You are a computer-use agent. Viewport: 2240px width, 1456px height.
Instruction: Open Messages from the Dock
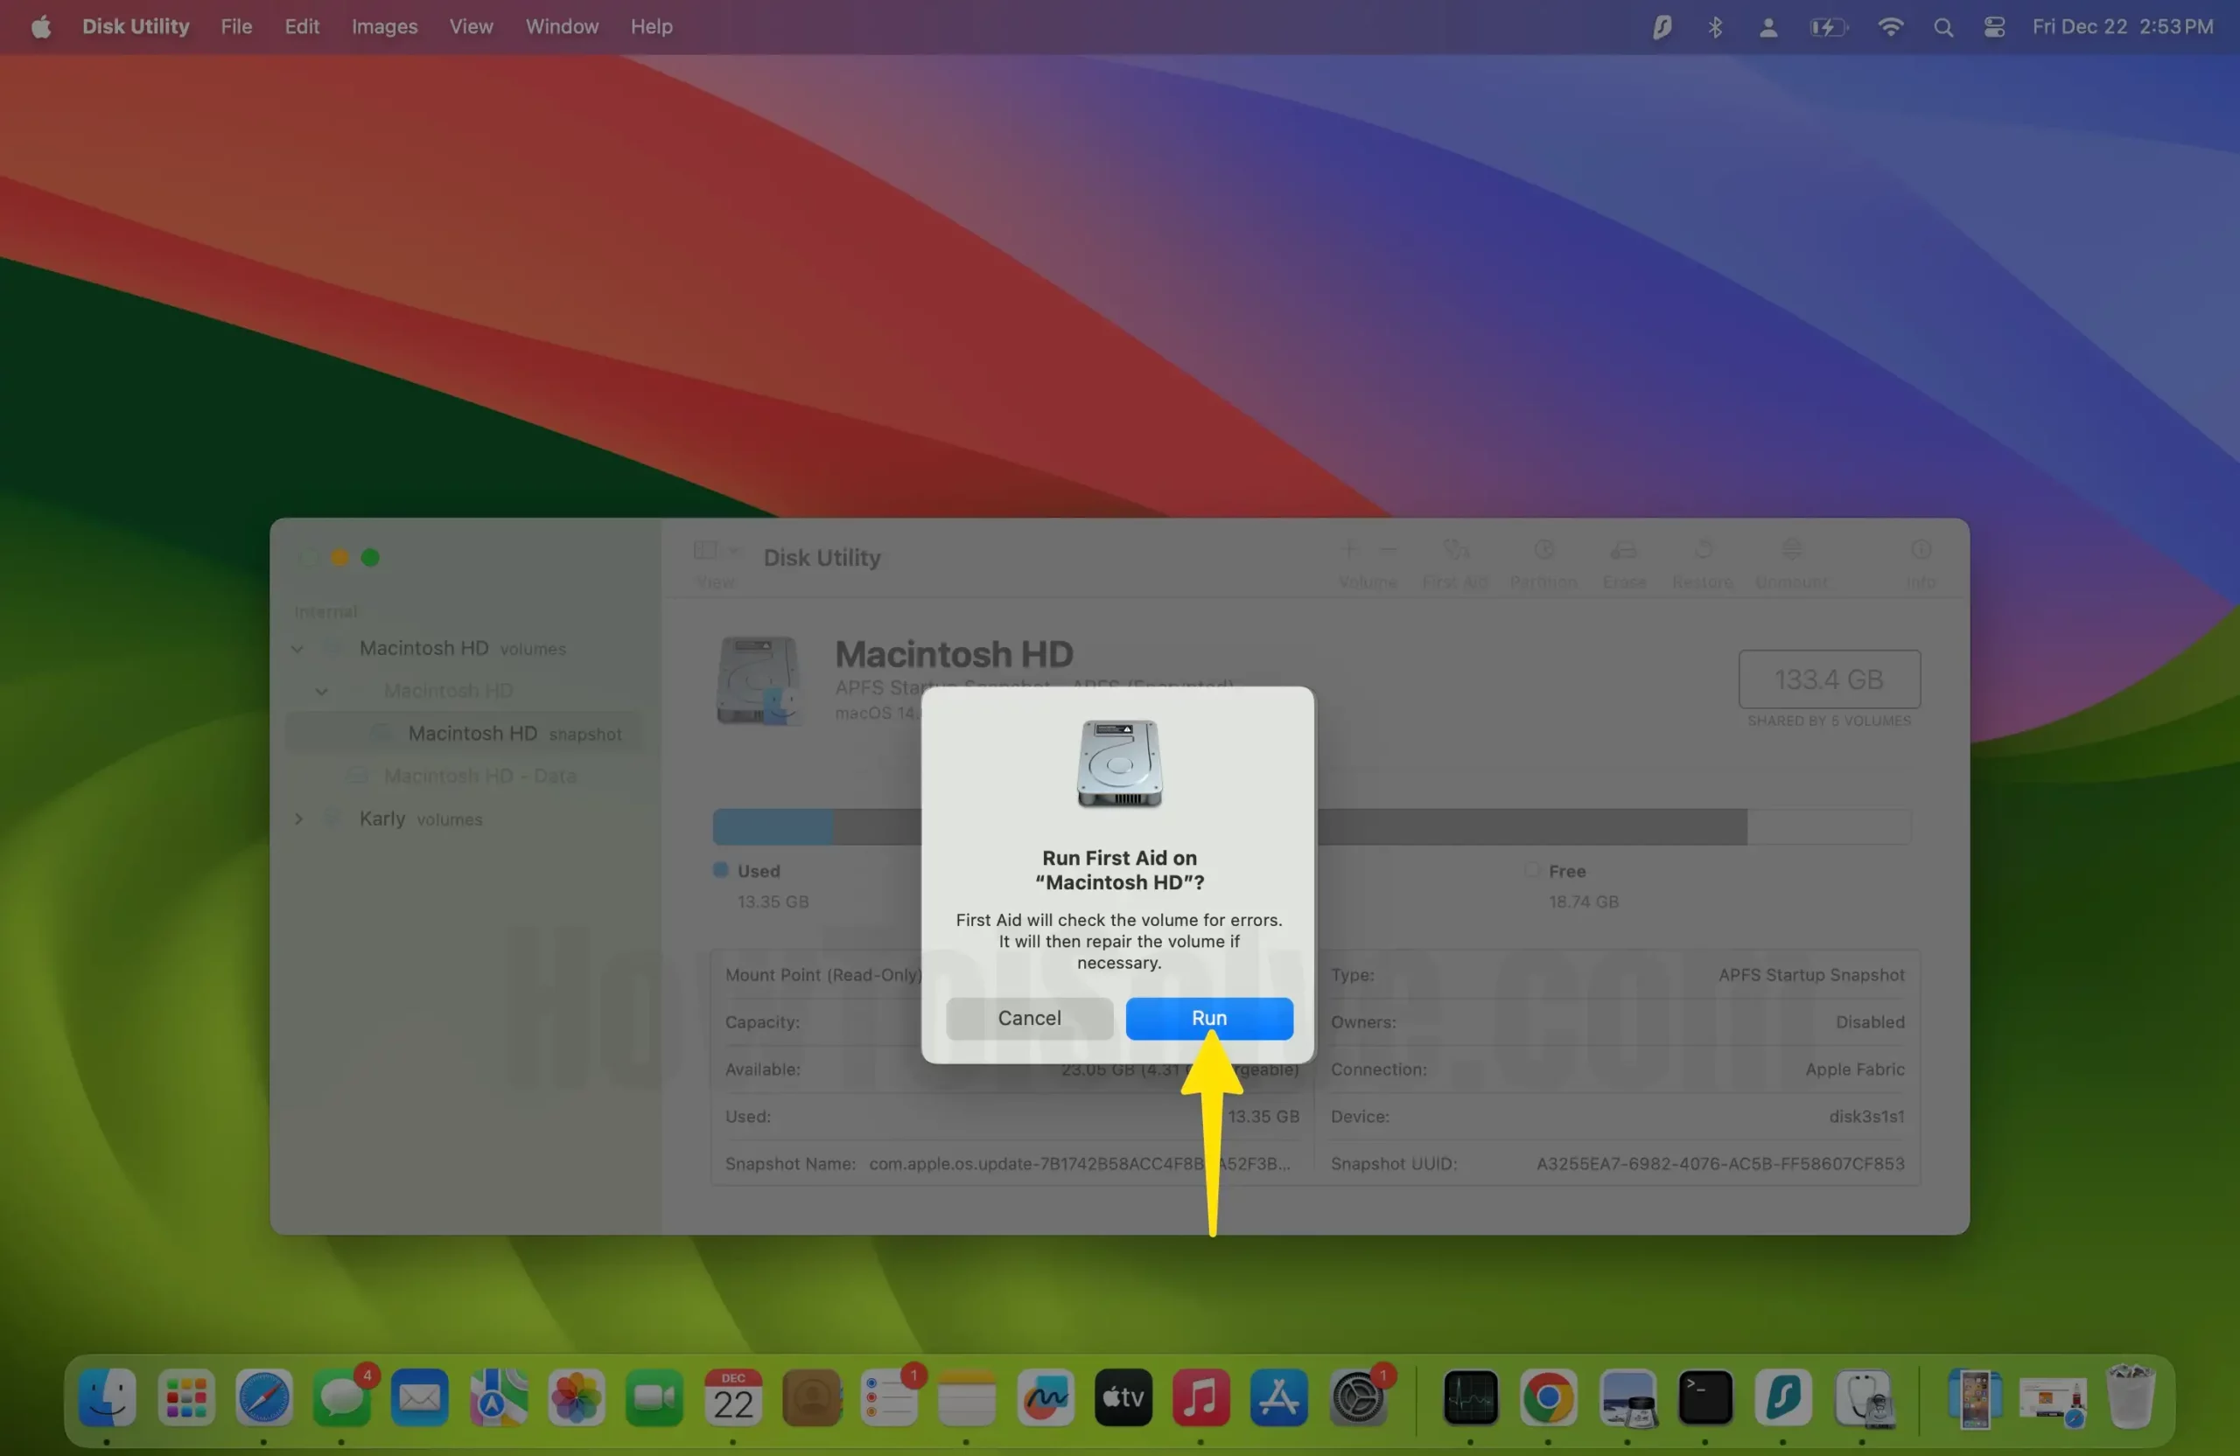[x=341, y=1397]
